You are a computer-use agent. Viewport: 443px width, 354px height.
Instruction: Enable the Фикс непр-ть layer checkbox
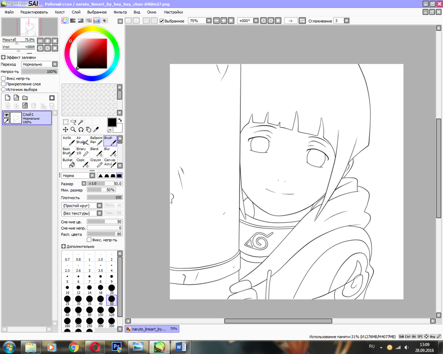coord(3,78)
